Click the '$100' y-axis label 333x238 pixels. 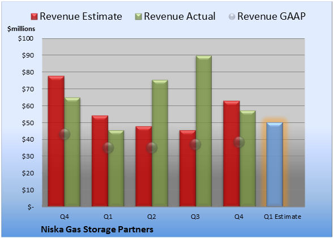coord(25,38)
